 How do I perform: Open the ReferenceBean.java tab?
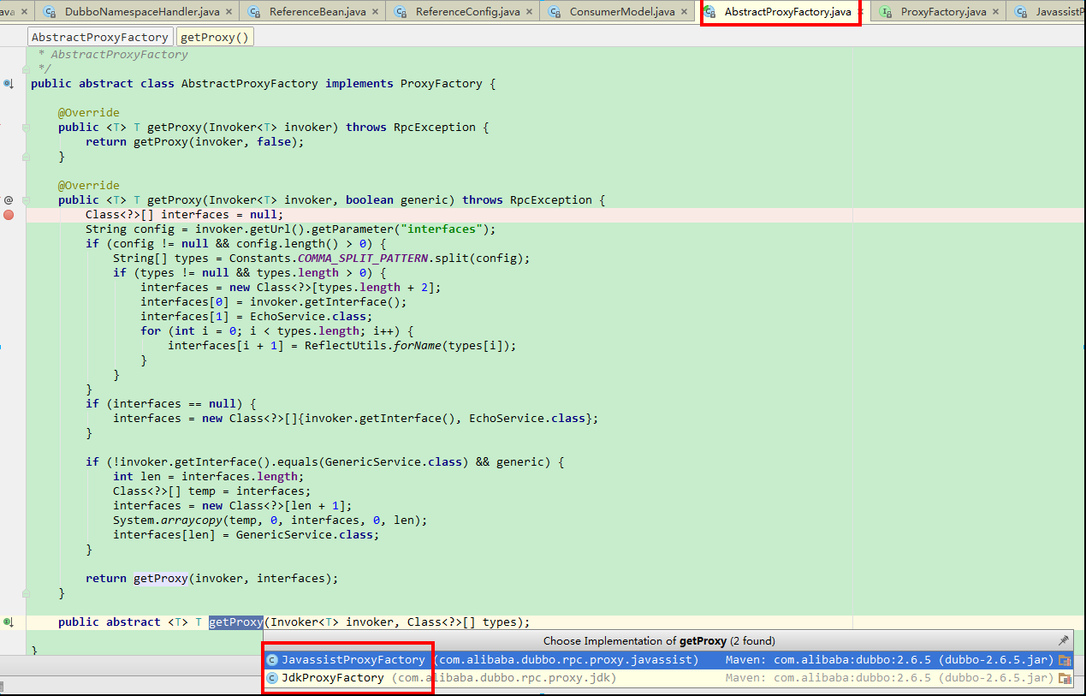click(x=316, y=12)
